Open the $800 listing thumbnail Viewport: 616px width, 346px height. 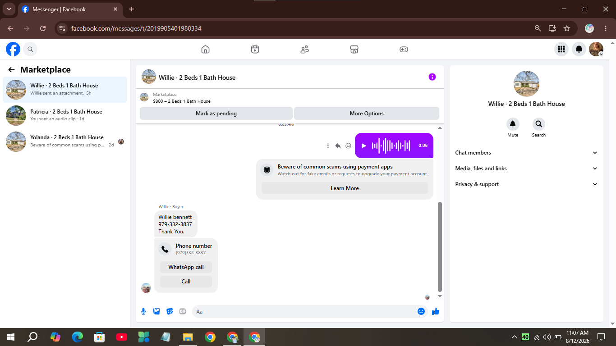pos(144,97)
